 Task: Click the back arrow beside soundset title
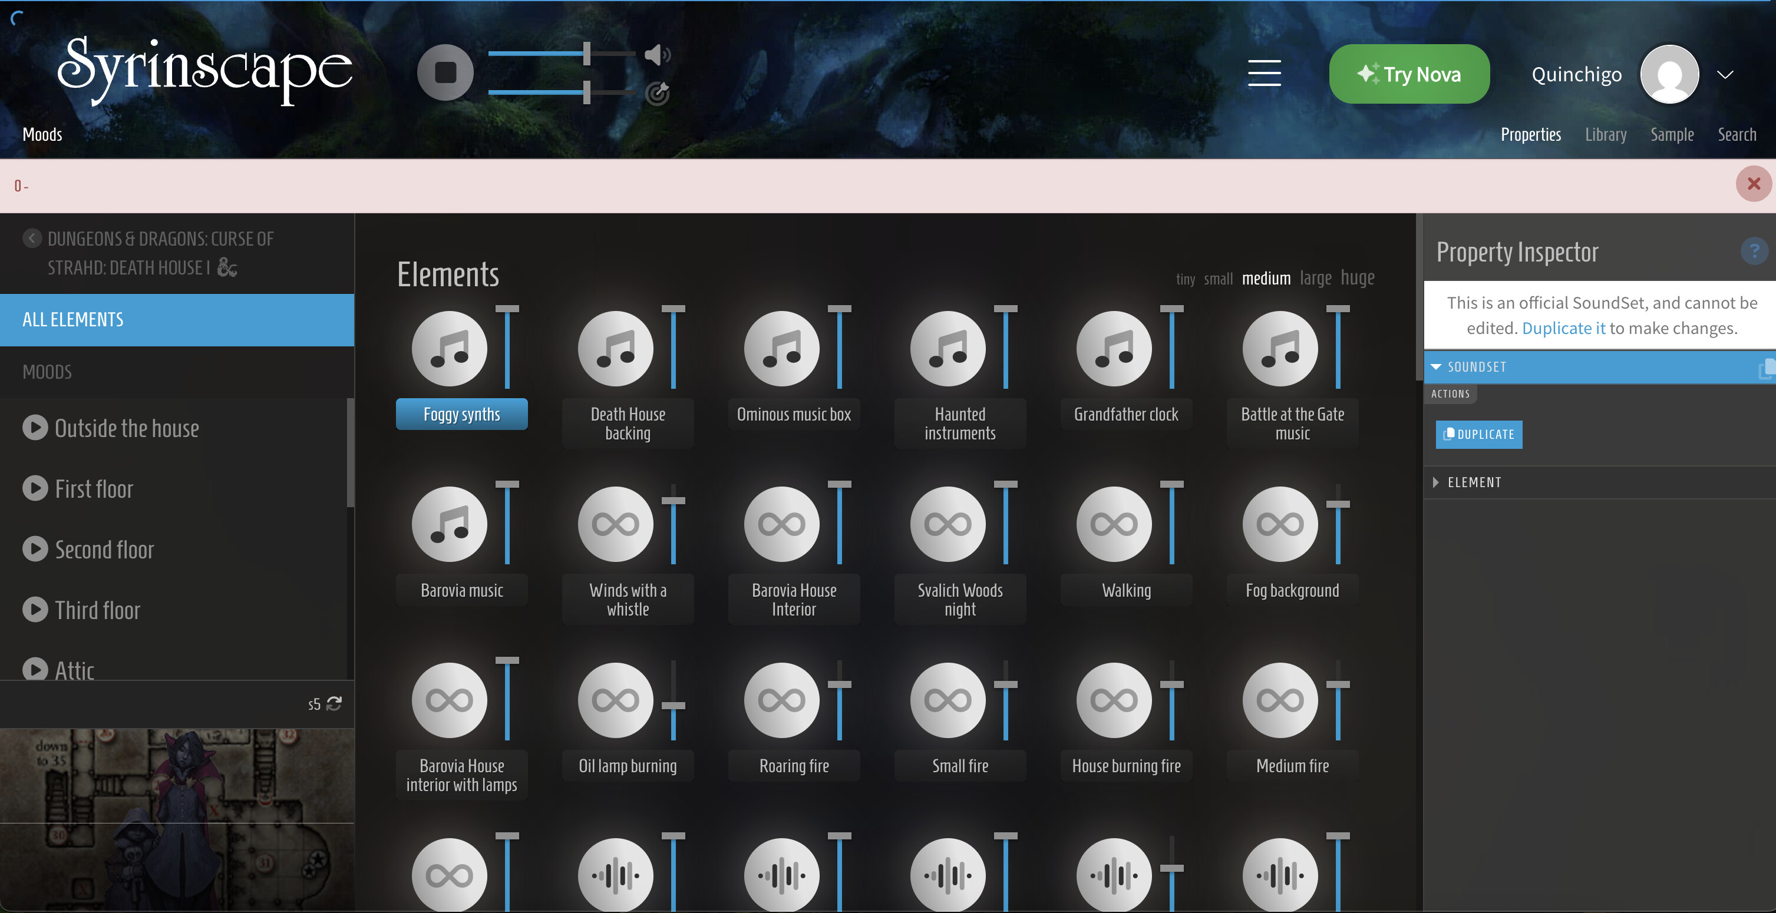pyautogui.click(x=32, y=239)
